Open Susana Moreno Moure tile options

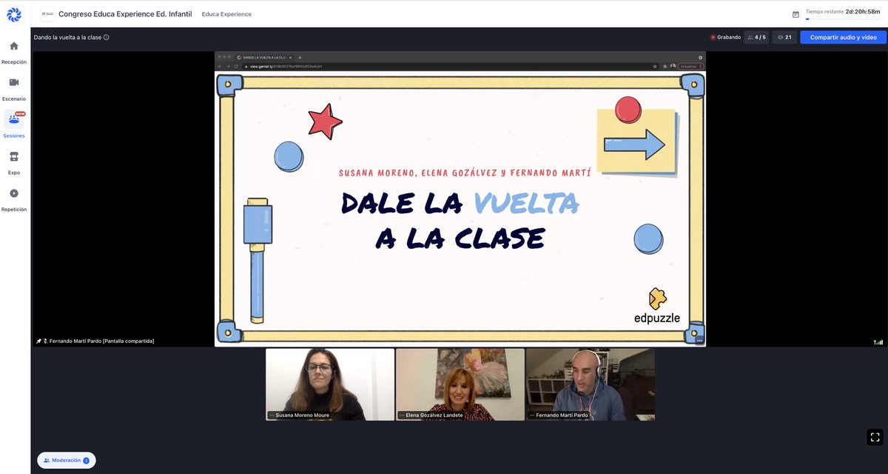[x=272, y=415]
